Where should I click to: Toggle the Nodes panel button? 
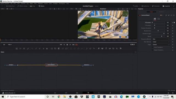(x=41, y=6)
